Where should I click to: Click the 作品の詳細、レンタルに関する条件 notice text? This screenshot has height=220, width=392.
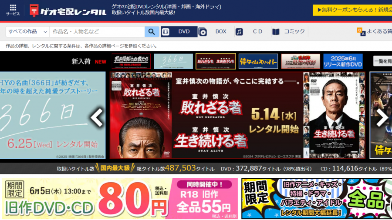pos(81,46)
